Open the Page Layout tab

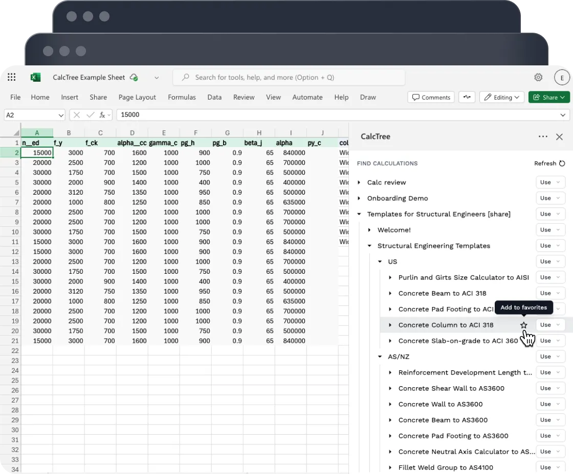coord(137,97)
